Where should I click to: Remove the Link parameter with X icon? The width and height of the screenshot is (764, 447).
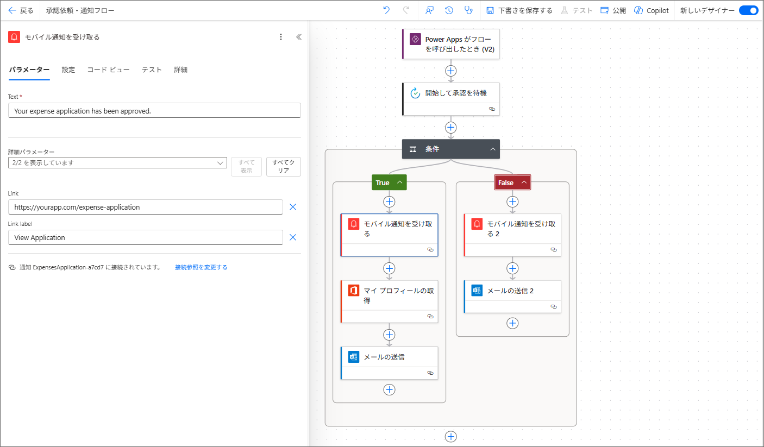click(x=292, y=207)
